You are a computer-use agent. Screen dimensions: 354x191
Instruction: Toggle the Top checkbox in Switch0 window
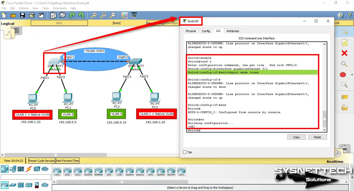tap(185, 152)
